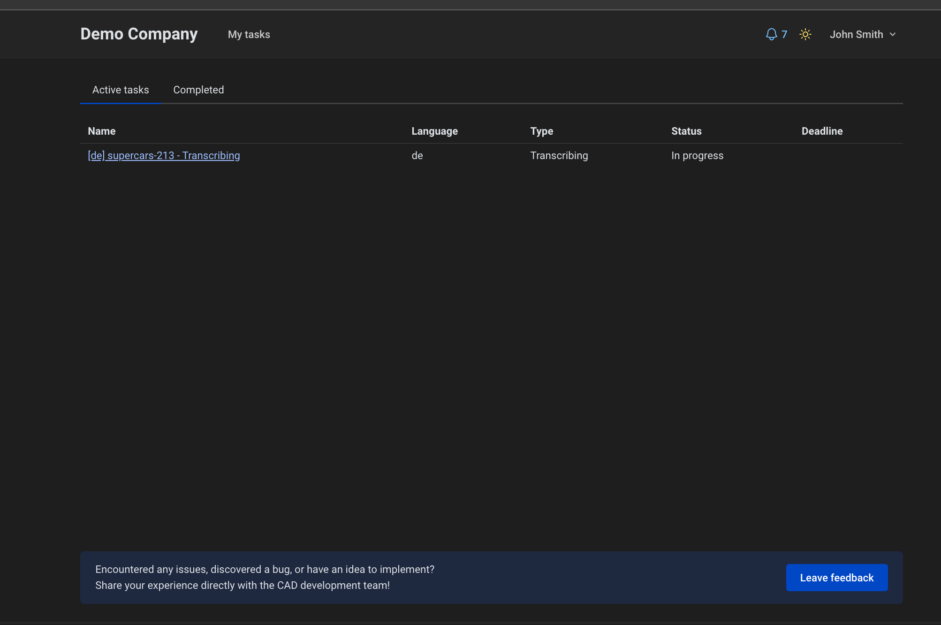
Task: Go to the Demo Company home title
Action: click(139, 34)
